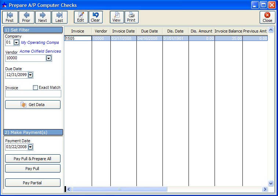The image size is (278, 196).
Task: Click the Vendor field containing 10000
Action: (x=26, y=58)
